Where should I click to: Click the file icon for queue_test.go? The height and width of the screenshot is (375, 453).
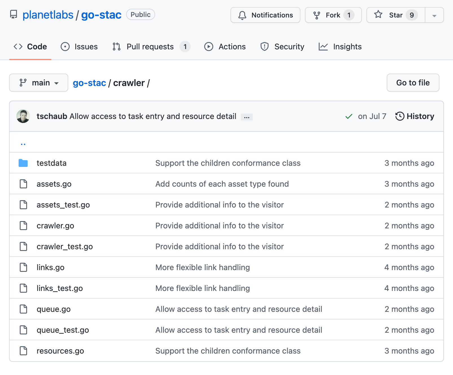(x=23, y=330)
